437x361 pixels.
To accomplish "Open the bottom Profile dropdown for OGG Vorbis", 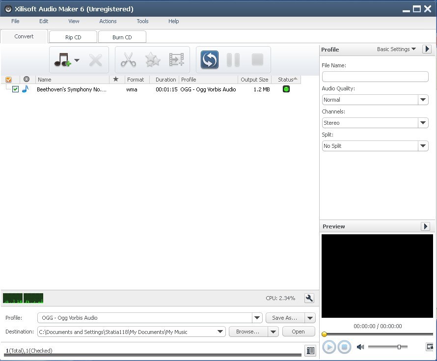I will [x=257, y=318].
